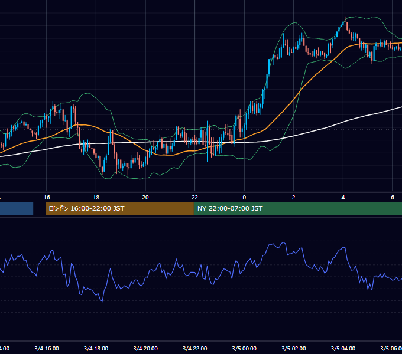The image size is (402, 354).
Task: Click the 3/5 02:00 oscillator time label
Action: click(294, 348)
